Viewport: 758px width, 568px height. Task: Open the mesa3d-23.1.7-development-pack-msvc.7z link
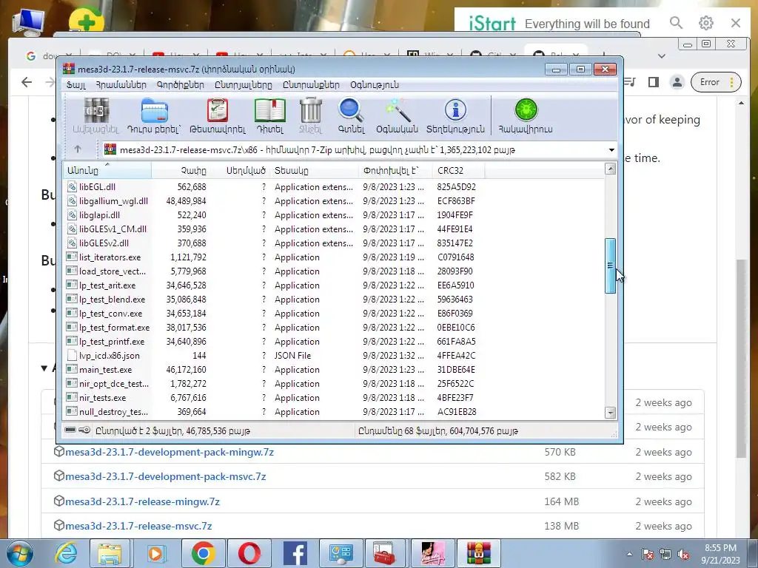point(165,477)
